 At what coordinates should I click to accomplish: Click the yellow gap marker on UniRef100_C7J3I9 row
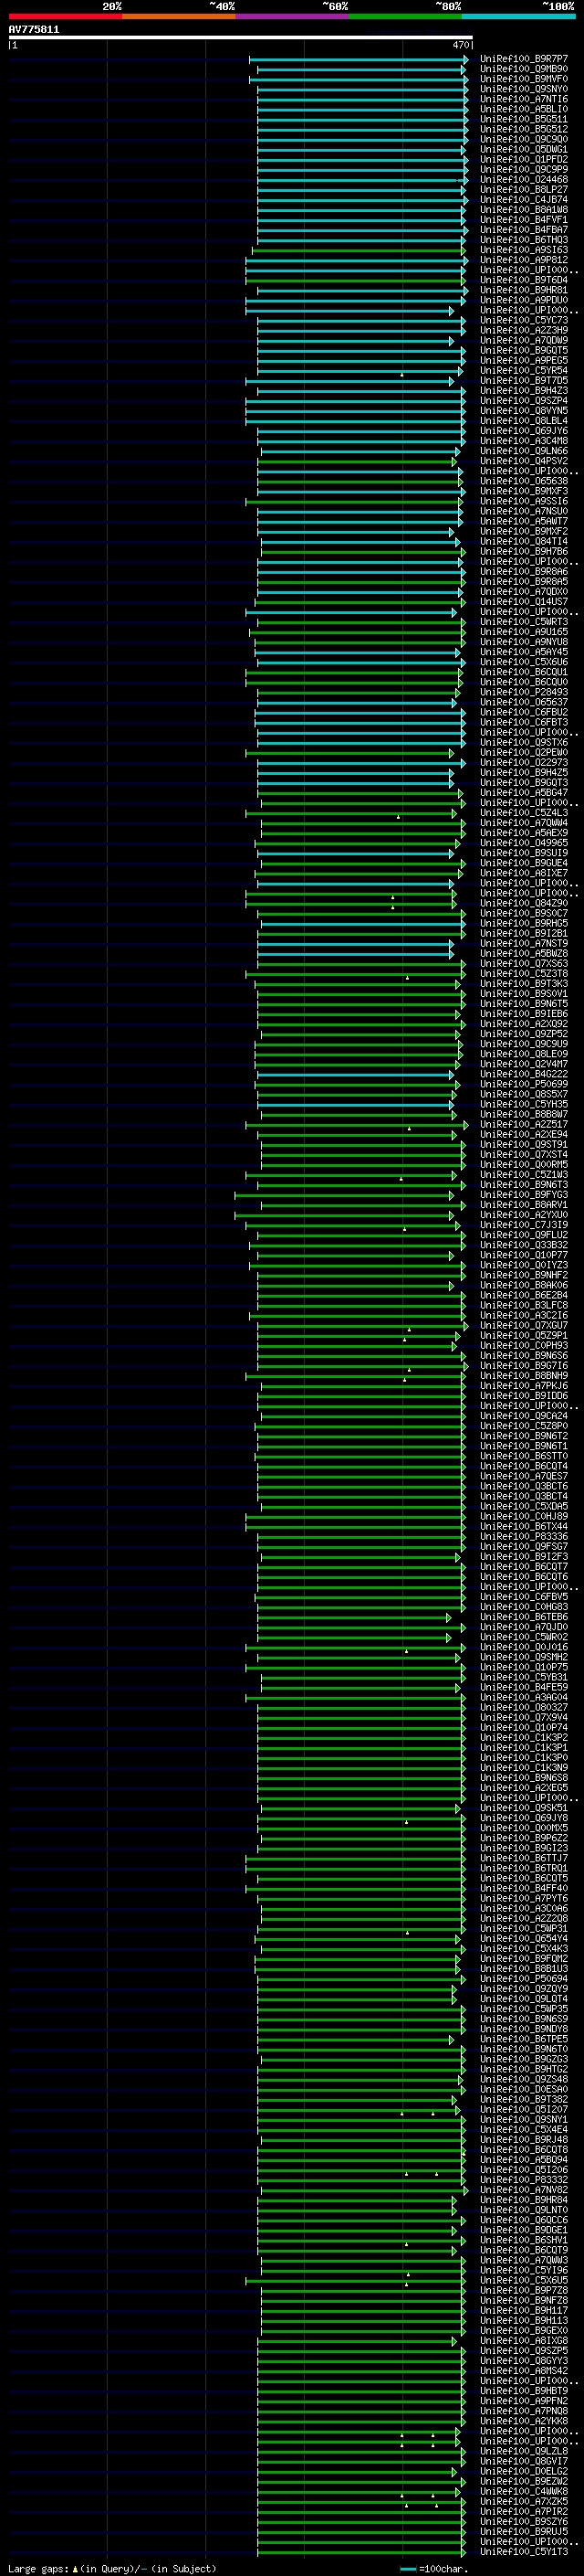(x=404, y=1229)
